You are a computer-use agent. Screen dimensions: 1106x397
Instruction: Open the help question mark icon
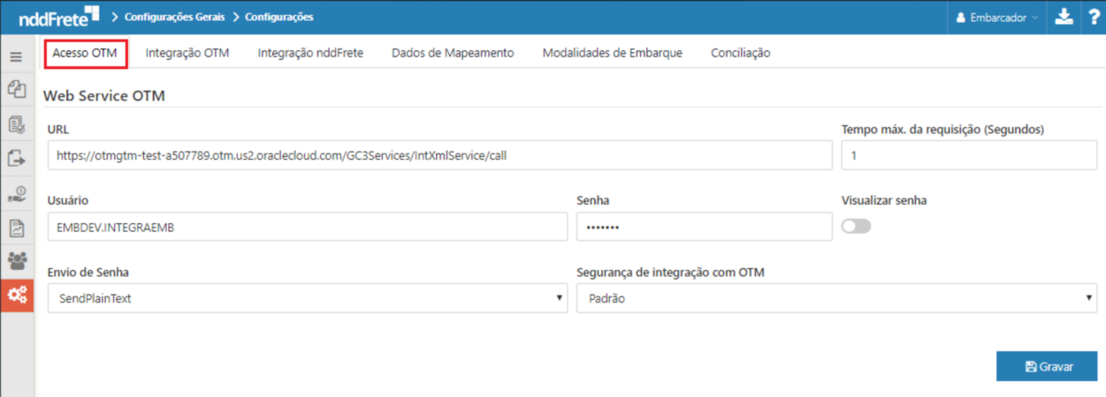point(1093,17)
